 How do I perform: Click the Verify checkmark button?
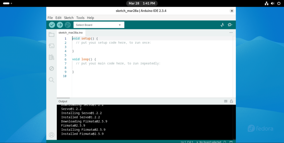click(52, 25)
